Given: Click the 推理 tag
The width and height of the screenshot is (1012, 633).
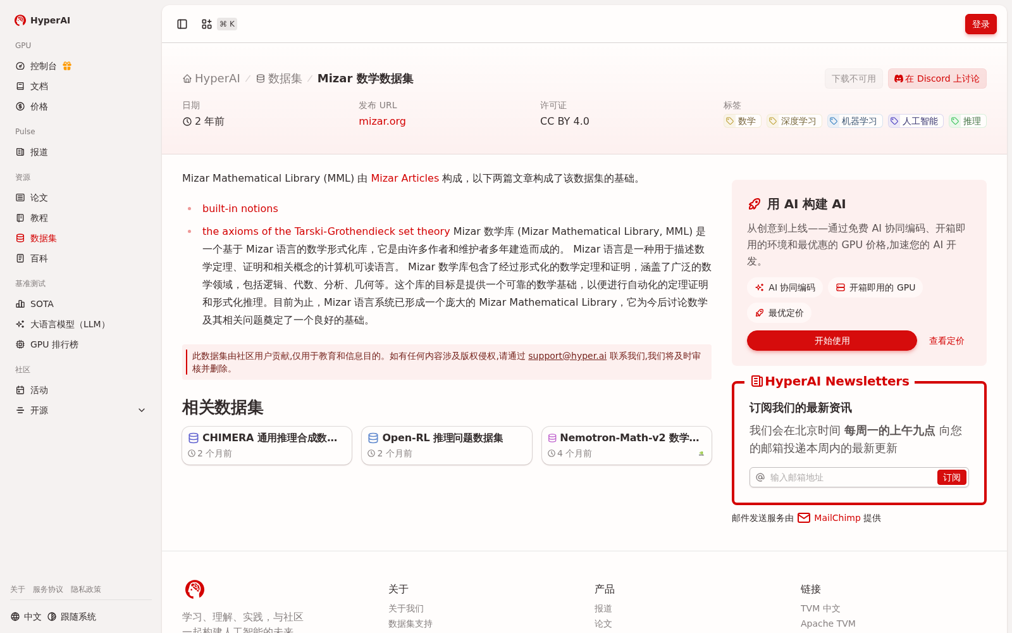Looking at the screenshot, I should click(x=967, y=121).
